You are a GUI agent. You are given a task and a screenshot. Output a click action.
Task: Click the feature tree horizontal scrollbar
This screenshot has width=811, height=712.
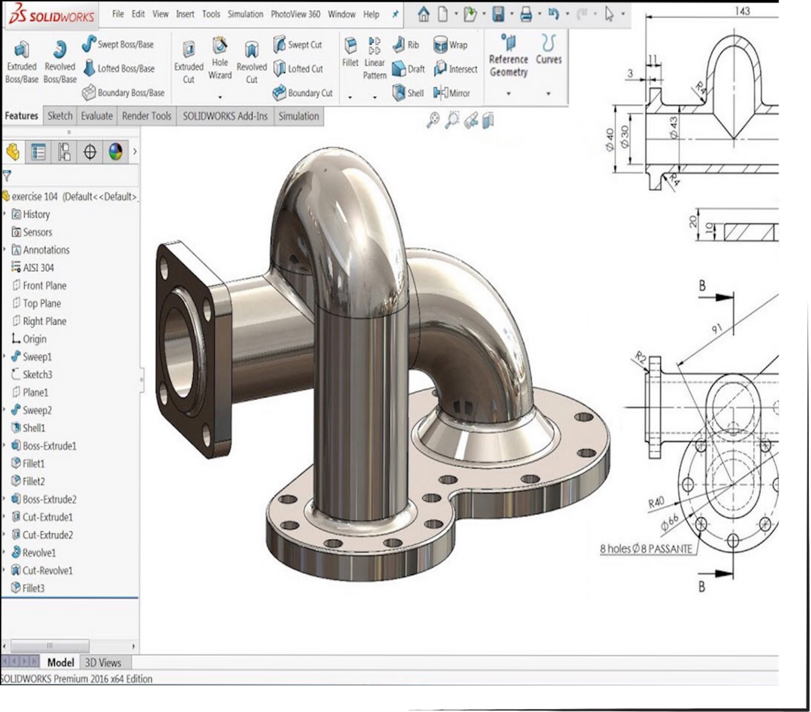tap(50, 646)
